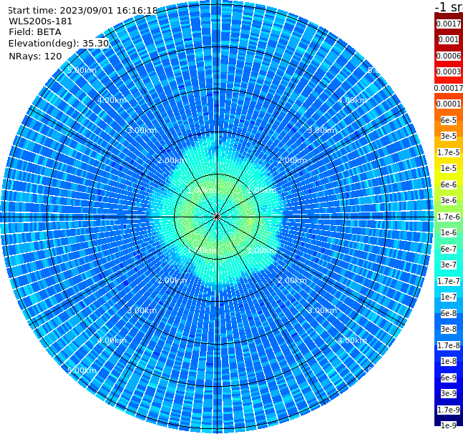Select the upper-right 2.00km range label
Viewport: 463px width, 434px height.
292,160
